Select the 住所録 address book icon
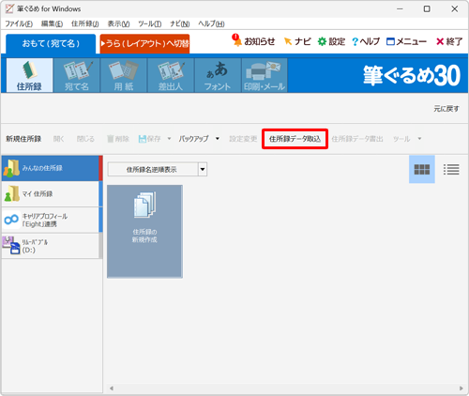 [x=29, y=75]
